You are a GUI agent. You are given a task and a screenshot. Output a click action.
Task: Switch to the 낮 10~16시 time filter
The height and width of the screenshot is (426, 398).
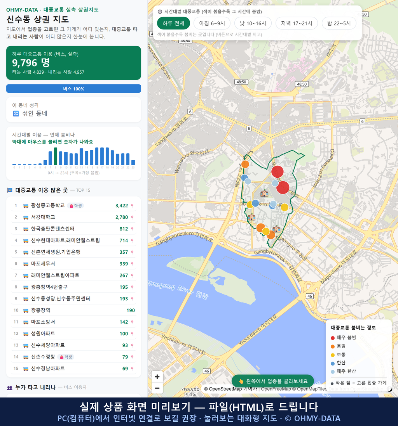click(x=253, y=23)
